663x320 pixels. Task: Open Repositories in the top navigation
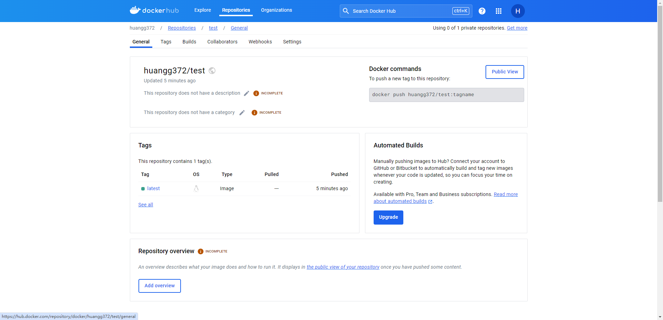coord(236,10)
